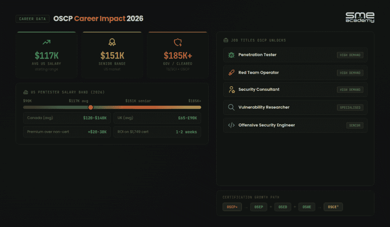
Task: Click the $120-$140K Canada value
Action: 95,118
